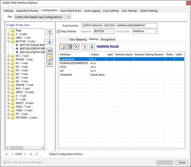Switch to the Recognition sub-tab

(x=108, y=40)
